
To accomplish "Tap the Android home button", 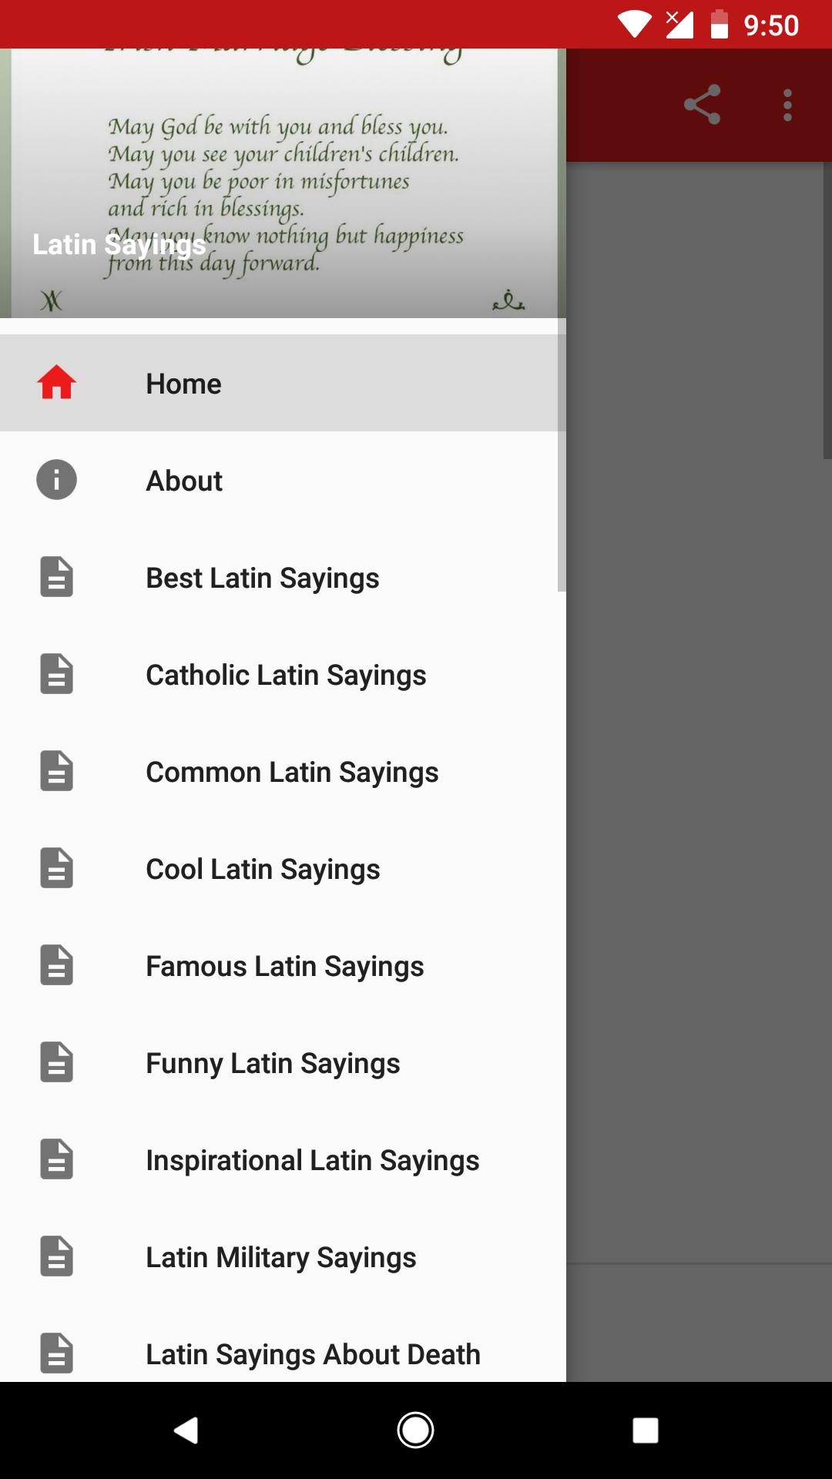I will (x=415, y=1430).
